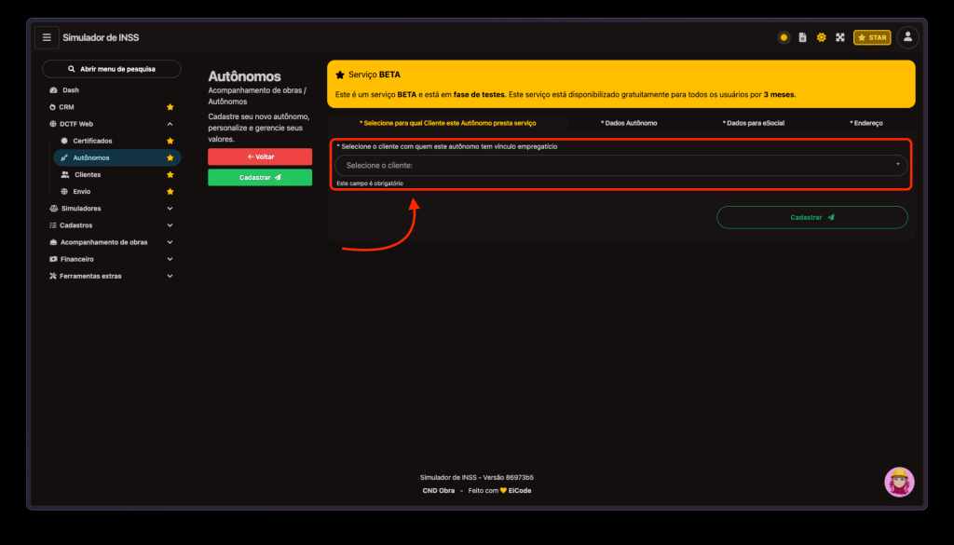This screenshot has width=954, height=545.
Task: Toggle the Clientes favorite star
Action: [x=170, y=174]
